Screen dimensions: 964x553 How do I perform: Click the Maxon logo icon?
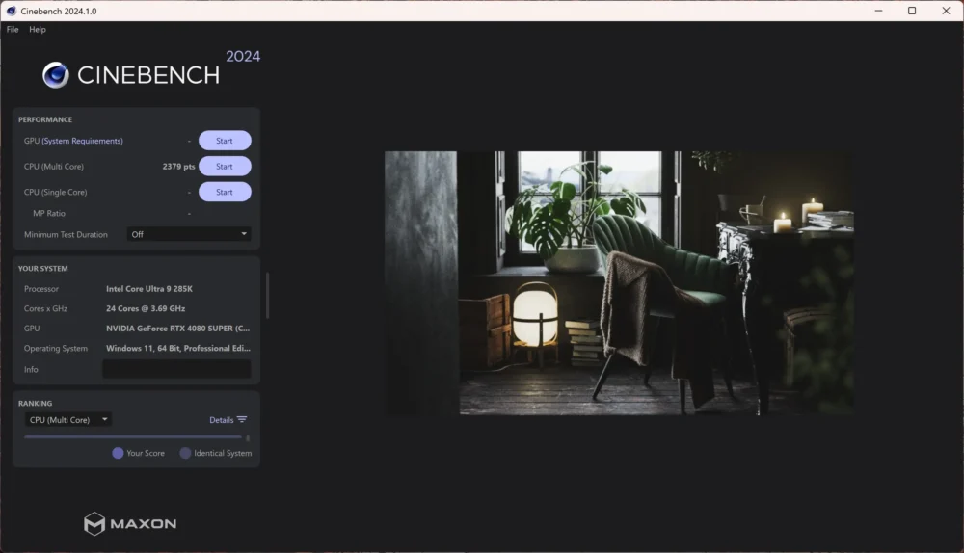click(94, 523)
